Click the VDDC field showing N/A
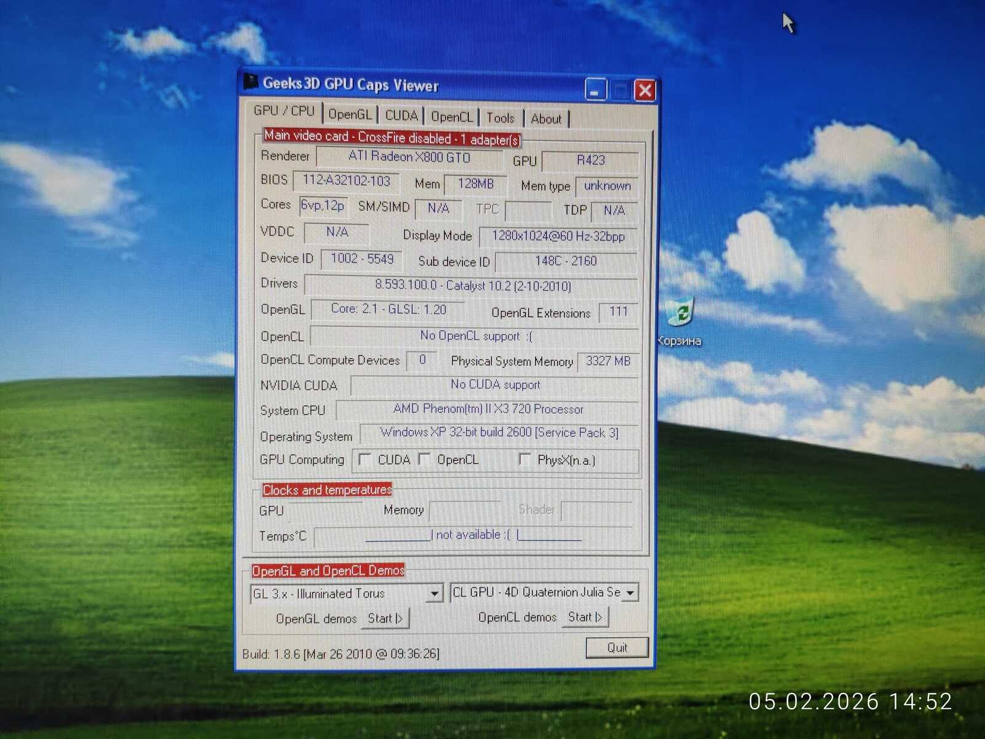 [337, 232]
